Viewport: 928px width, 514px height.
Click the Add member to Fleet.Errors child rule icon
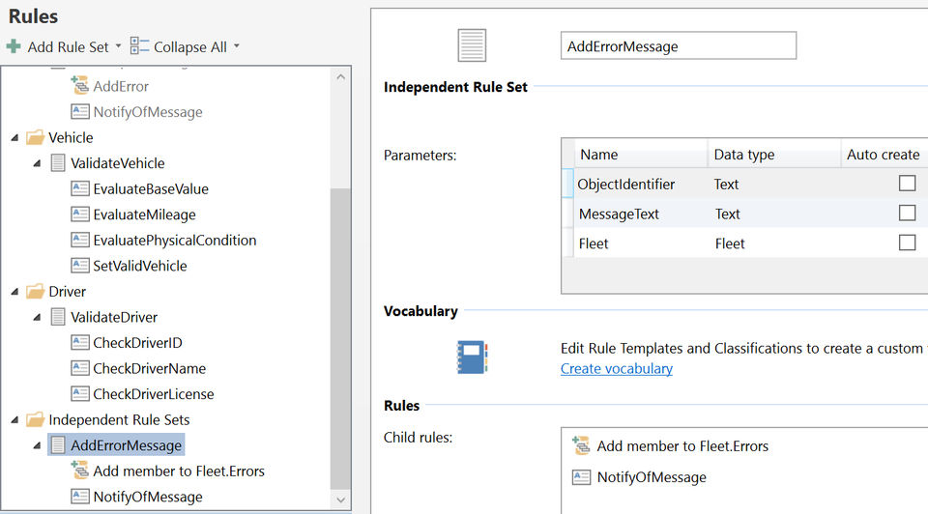click(x=581, y=445)
